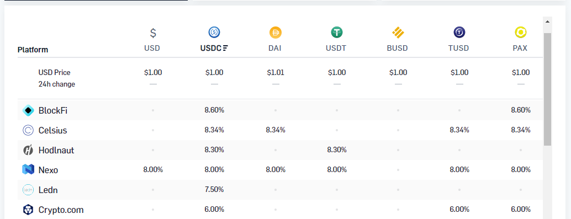Open the BlockFi platform link

click(x=53, y=110)
